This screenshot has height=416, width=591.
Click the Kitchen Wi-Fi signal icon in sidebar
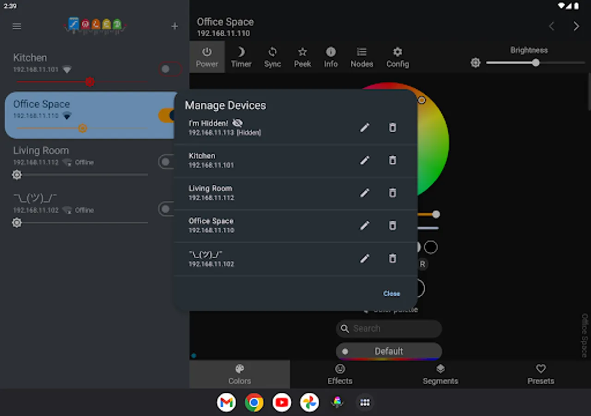tap(67, 70)
